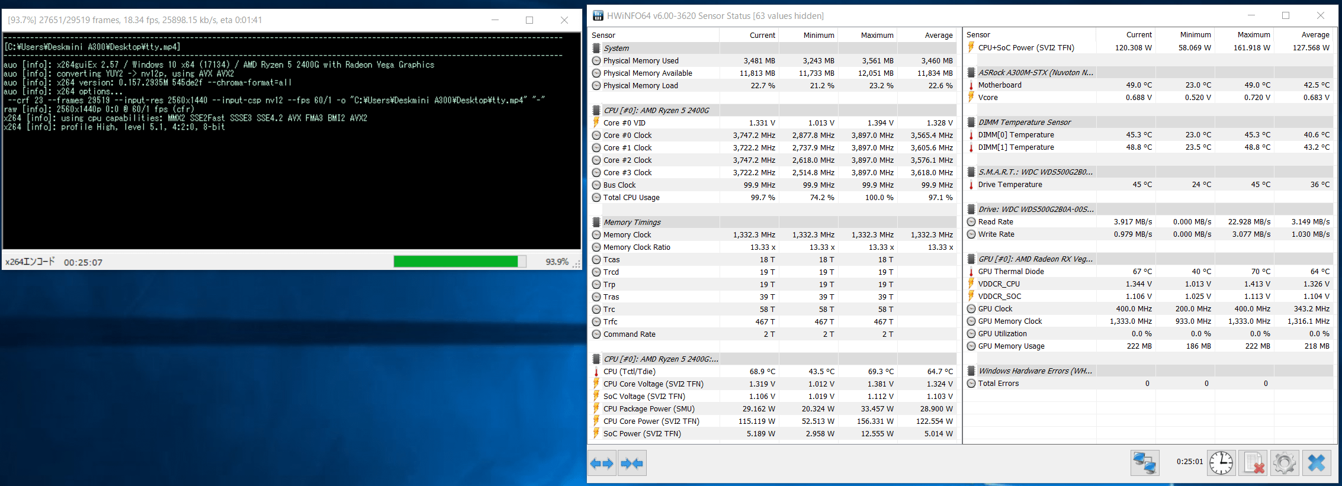The height and width of the screenshot is (486, 1342).
Task: Select the Trfc timing row label
Action: click(x=610, y=321)
